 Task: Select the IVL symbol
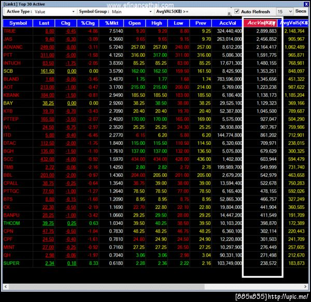(7, 127)
